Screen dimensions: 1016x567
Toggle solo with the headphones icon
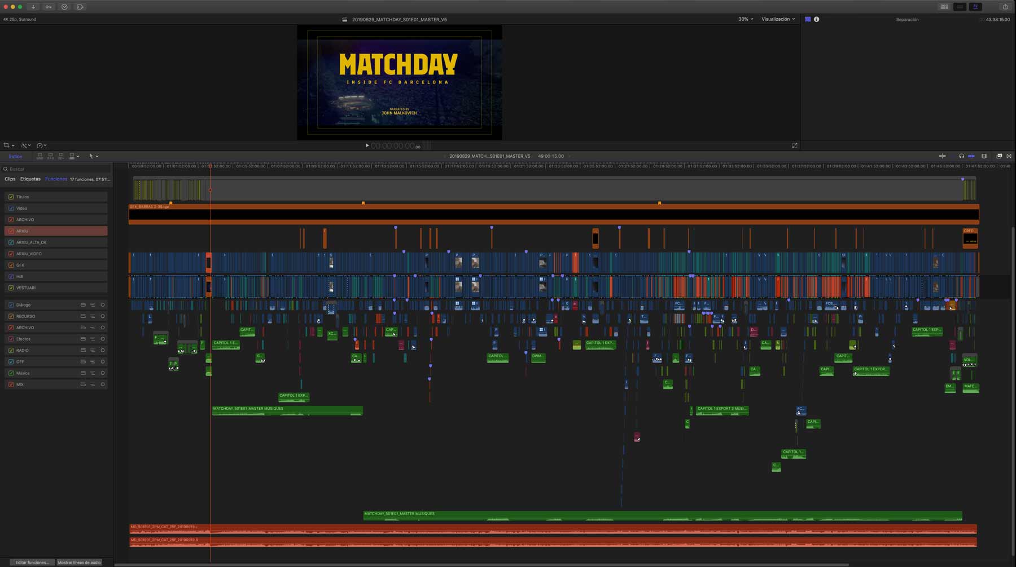(961, 156)
